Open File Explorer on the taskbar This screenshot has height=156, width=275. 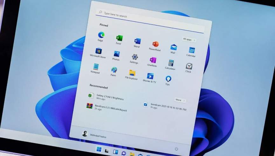[x=132, y=154]
